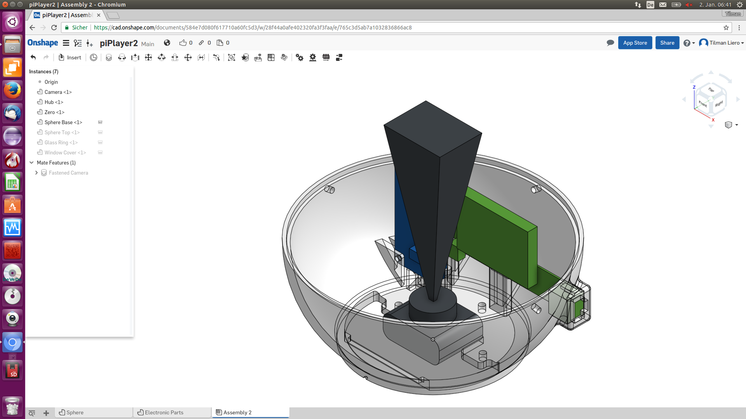Viewport: 746px width, 419px height.
Task: Select the Rack and pinion relation tool
Action: coord(313,57)
